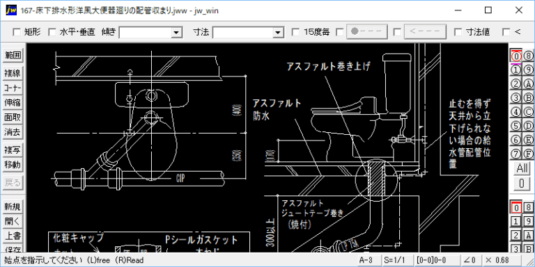
Task: Select circled layer 2 button
Action: 516,83
